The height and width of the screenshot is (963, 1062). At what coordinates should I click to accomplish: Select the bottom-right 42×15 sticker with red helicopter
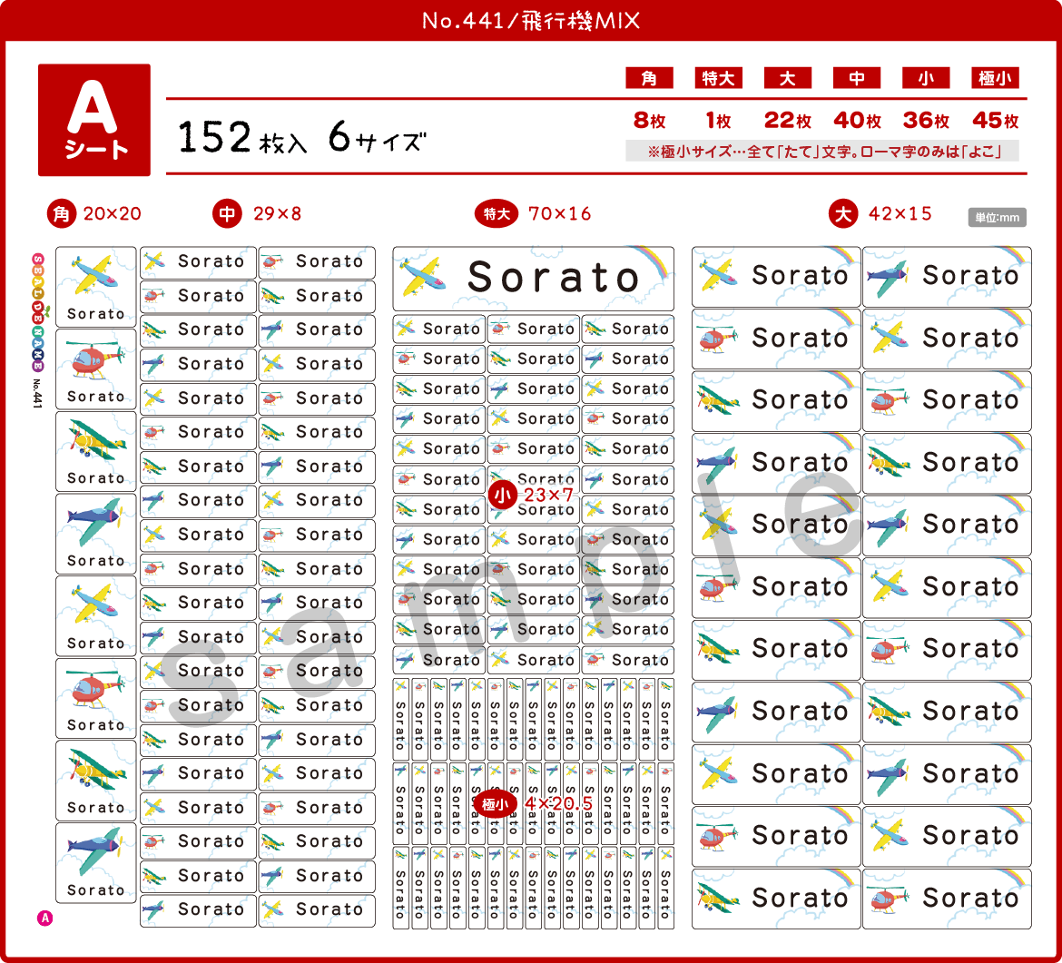coord(947,899)
